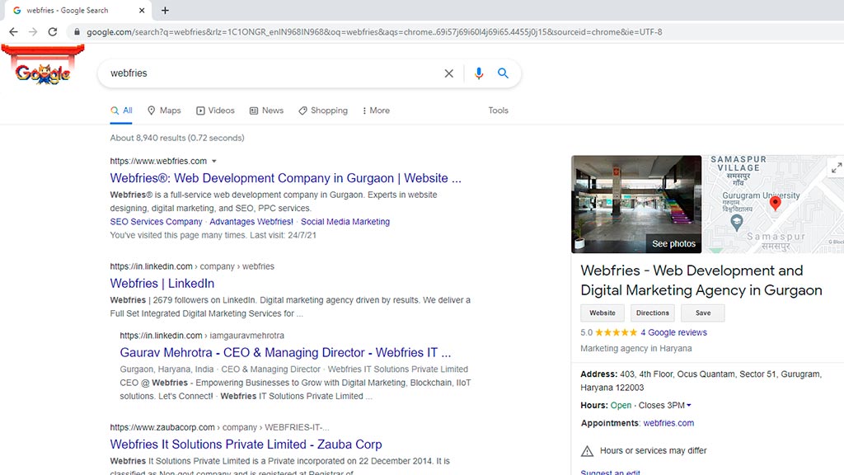Open Gaurav Mehrotra CEO LinkedIn result
Viewport: 844px width, 475px height.
tap(285, 353)
